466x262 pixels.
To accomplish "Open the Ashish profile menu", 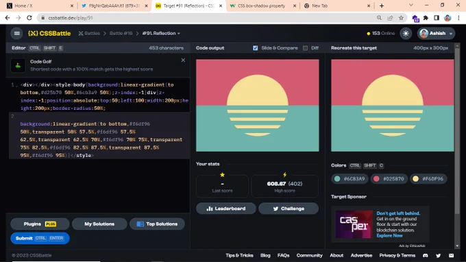I will click(436, 34).
